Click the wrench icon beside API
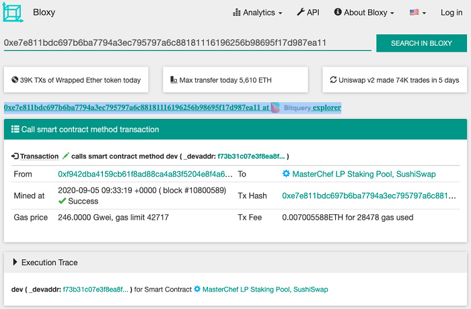Screen dimensions: 471x309 pos(301,12)
